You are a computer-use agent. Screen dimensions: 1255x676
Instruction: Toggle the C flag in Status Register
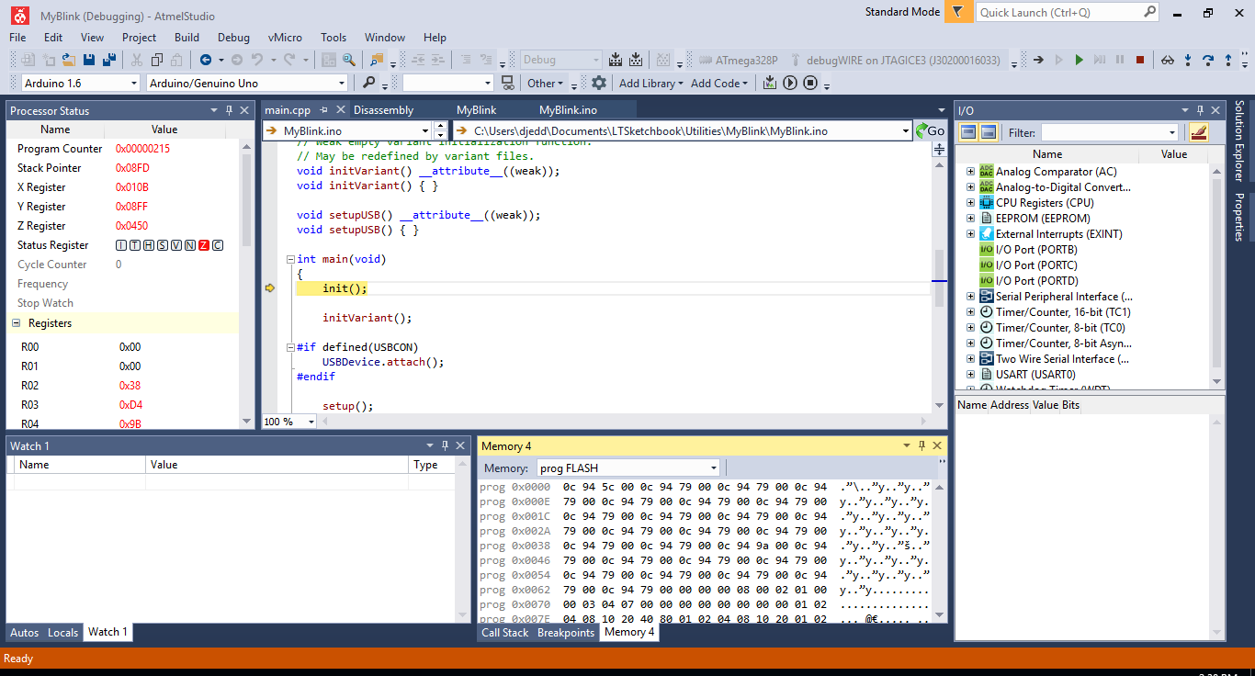[x=218, y=245]
